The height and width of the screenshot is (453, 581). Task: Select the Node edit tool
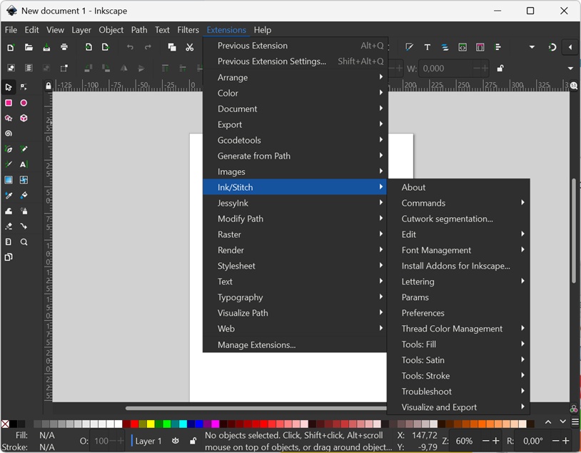pos(24,87)
